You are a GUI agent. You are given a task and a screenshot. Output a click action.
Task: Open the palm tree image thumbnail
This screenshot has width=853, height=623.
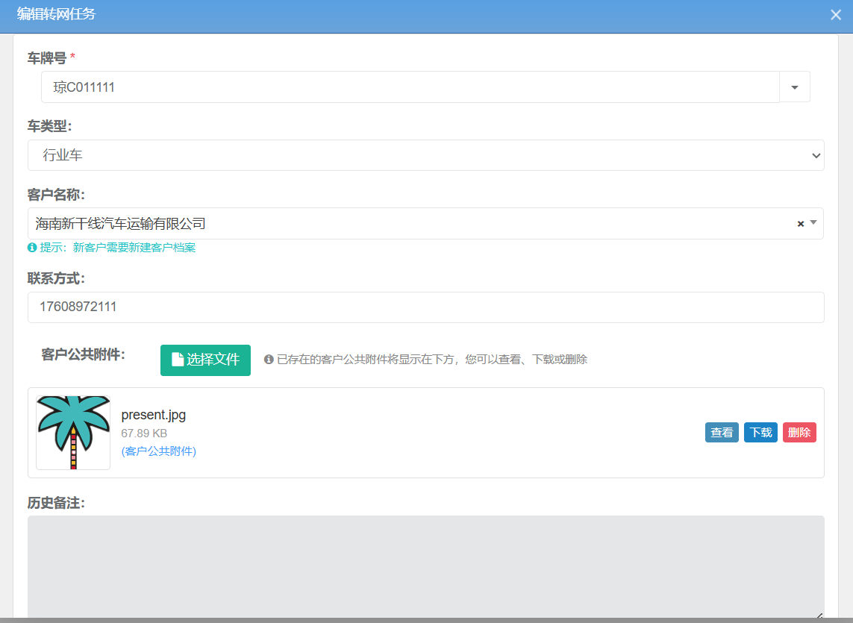[73, 433]
